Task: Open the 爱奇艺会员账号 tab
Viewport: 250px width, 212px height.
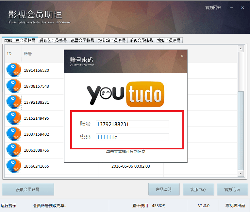Action: click(x=53, y=40)
